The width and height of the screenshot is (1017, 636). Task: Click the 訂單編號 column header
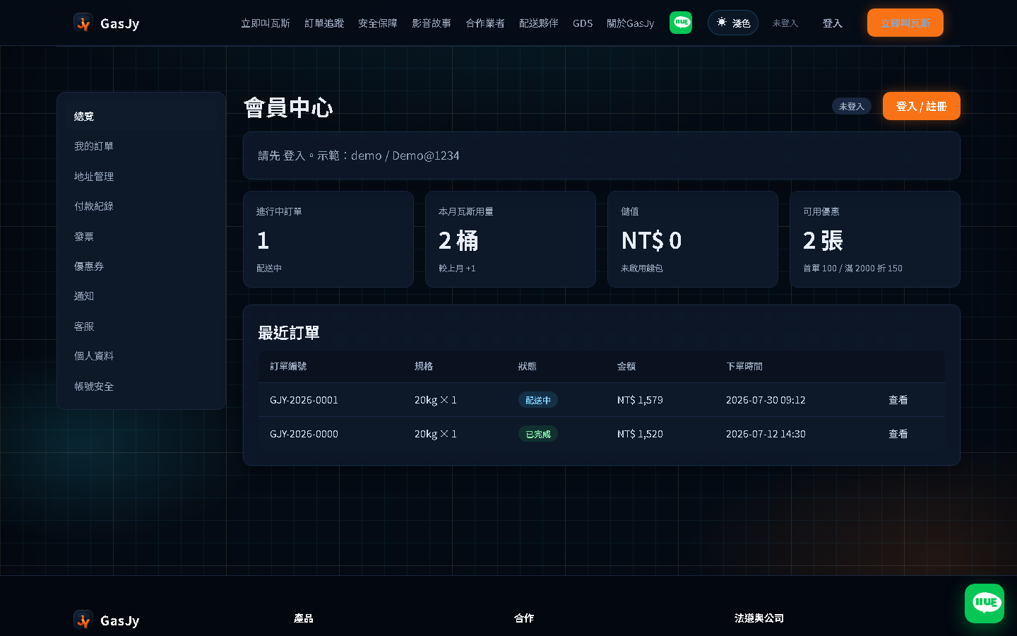click(288, 366)
